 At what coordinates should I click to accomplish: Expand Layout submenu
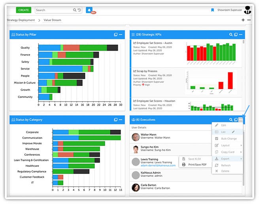(227, 145)
